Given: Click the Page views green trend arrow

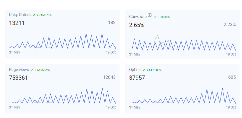Looking at the screenshot, I should click(32, 70).
